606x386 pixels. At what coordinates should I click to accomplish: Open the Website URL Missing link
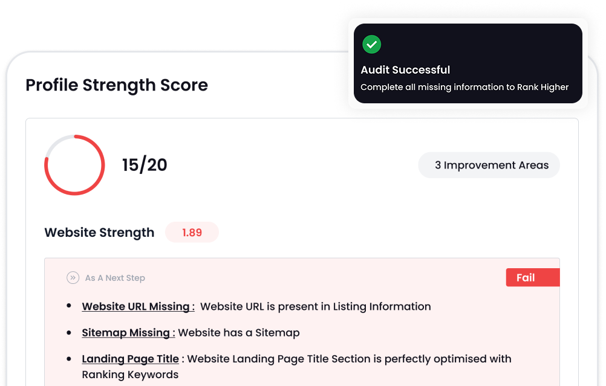point(138,306)
